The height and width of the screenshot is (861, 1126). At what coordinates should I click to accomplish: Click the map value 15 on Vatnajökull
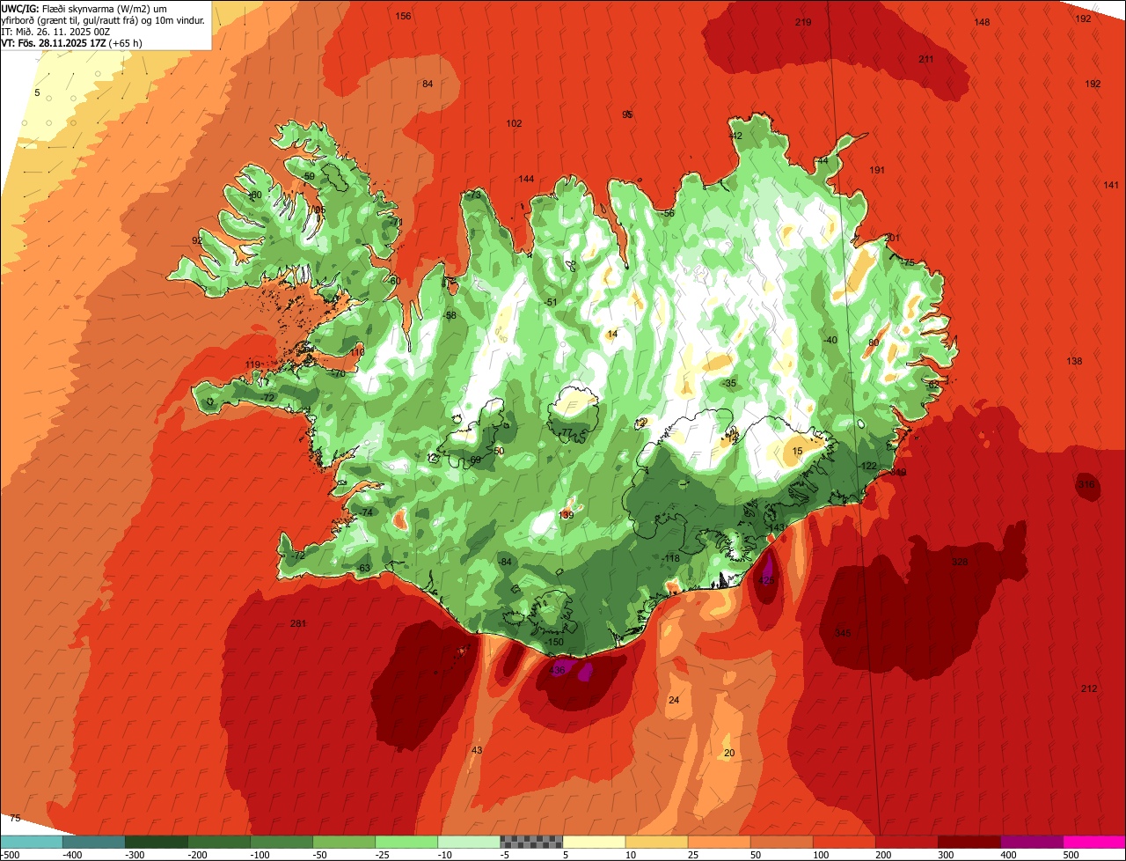coord(798,452)
